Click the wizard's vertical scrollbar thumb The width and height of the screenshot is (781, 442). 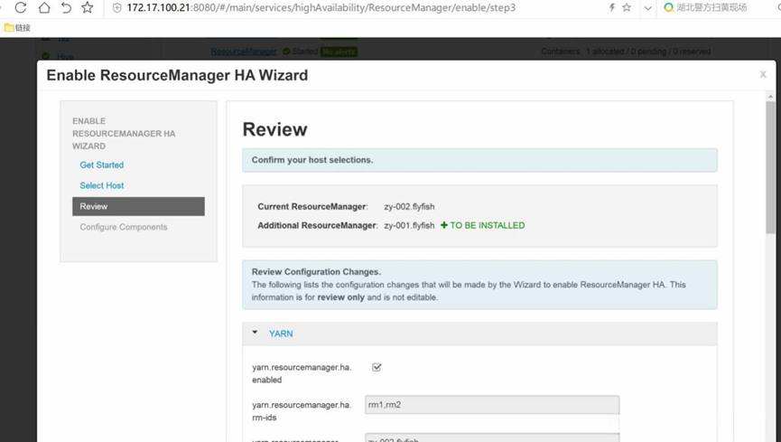point(770,167)
